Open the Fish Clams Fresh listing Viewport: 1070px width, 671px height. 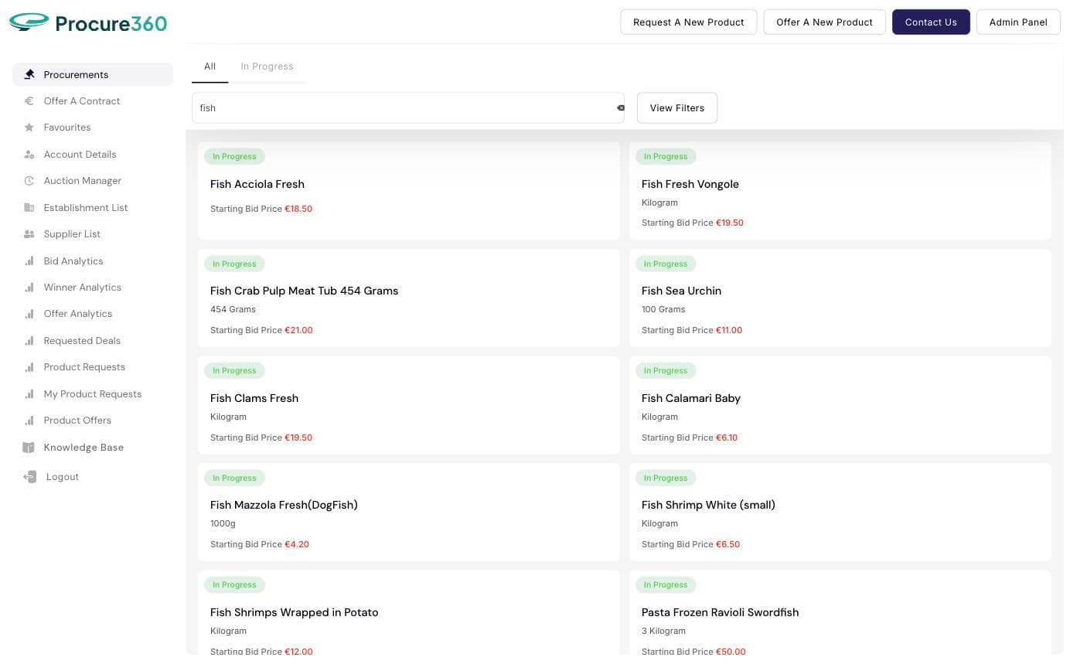pyautogui.click(x=409, y=405)
